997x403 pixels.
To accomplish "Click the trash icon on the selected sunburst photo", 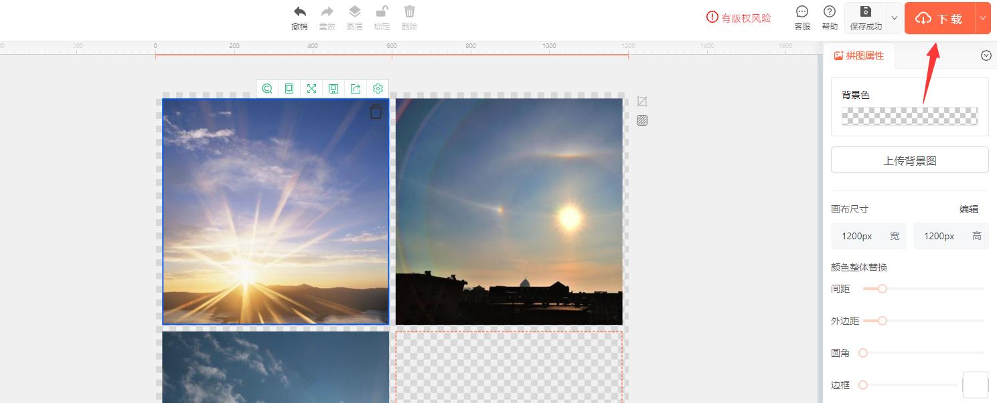I will click(x=376, y=112).
